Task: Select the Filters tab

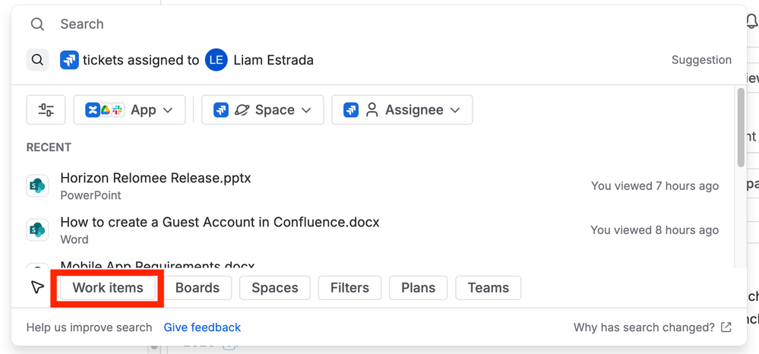Action: pyautogui.click(x=349, y=288)
